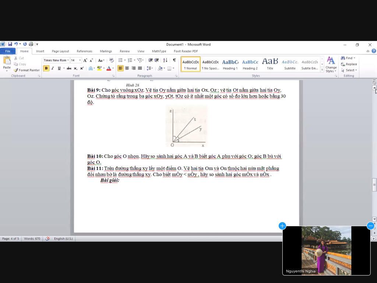Viewport: 377px width, 283px height.
Task: Click Words: 670 in status bar
Action: click(x=32, y=238)
